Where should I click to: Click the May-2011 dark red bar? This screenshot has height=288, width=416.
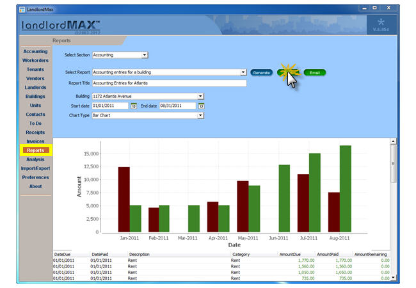point(243,207)
